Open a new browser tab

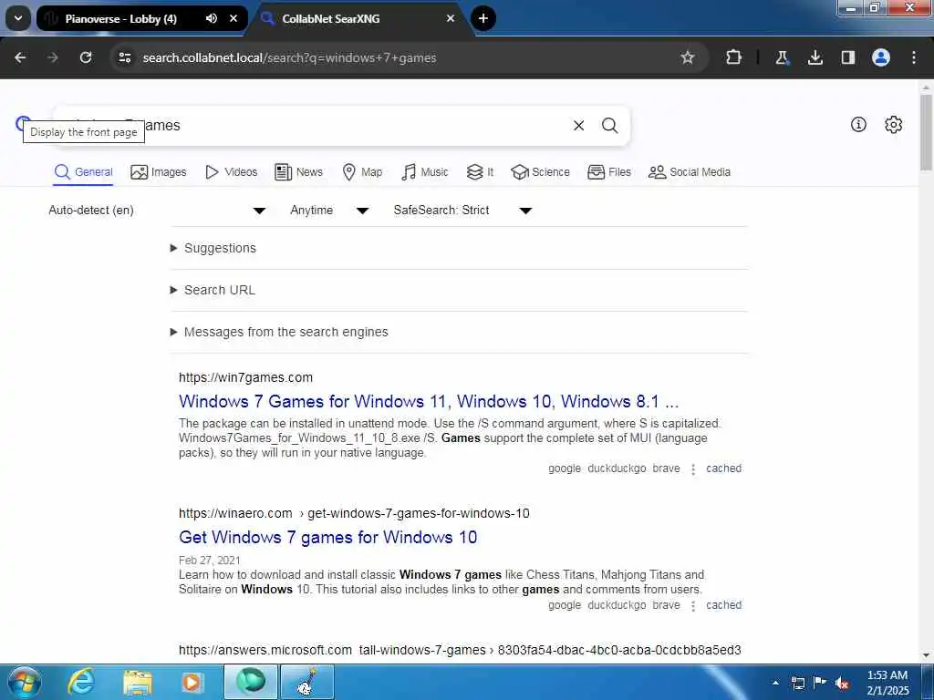pyautogui.click(x=483, y=18)
